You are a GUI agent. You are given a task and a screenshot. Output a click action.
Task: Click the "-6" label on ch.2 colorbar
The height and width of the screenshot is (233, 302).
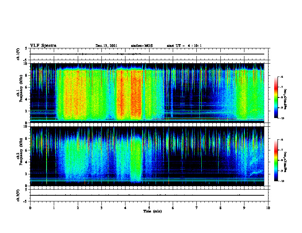(x=281, y=140)
